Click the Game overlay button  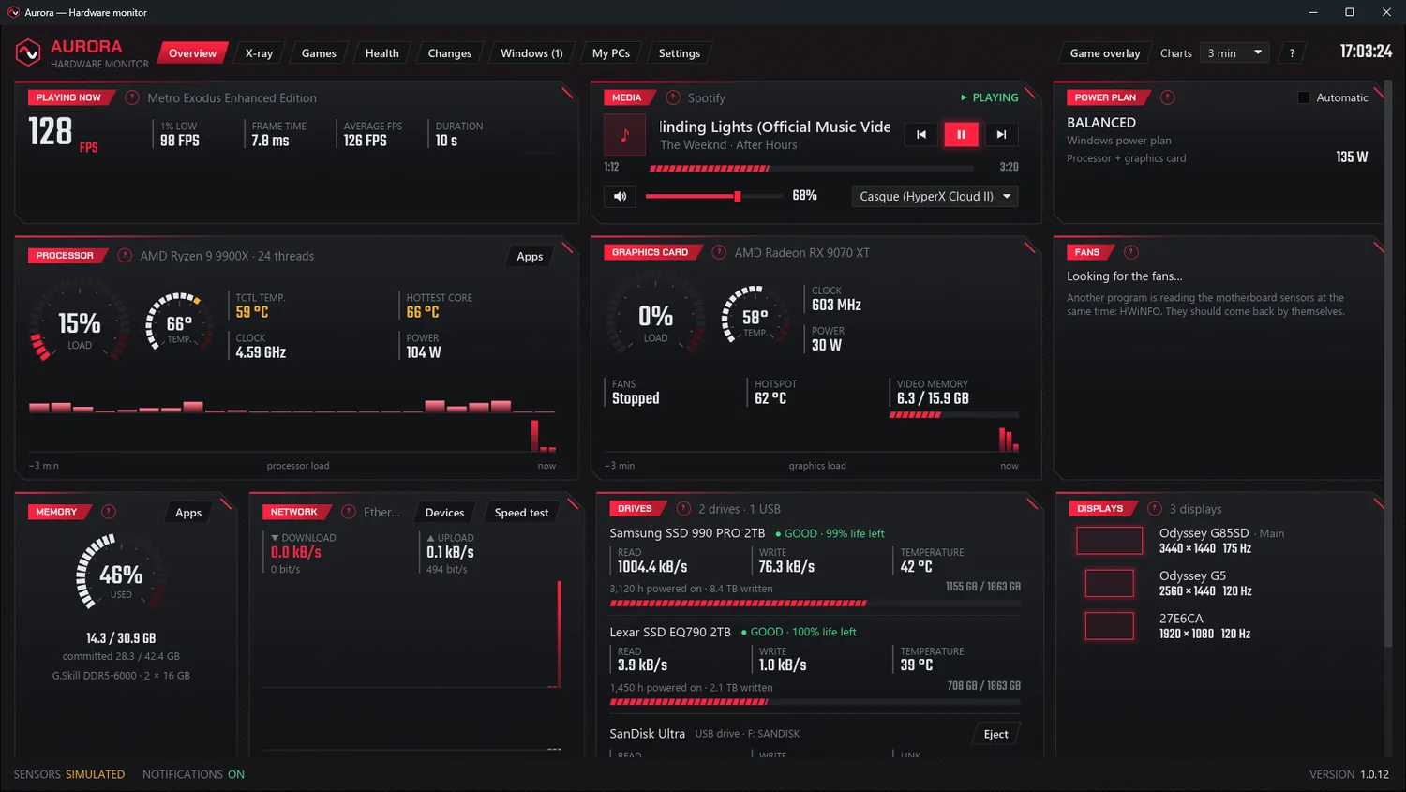tap(1105, 53)
